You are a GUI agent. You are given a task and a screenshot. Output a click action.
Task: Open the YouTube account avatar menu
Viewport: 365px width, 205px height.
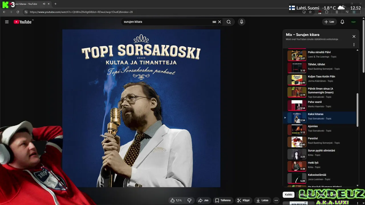354,22
